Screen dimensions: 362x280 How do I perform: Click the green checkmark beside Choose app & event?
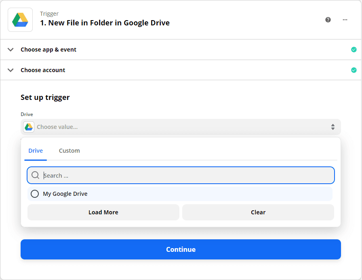[x=354, y=49]
